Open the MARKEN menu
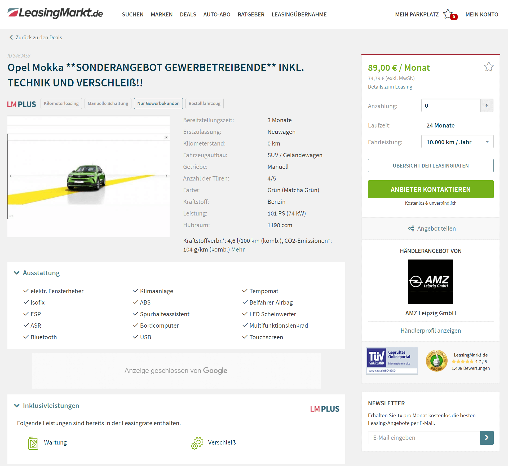The width and height of the screenshot is (508, 466). coord(162,15)
